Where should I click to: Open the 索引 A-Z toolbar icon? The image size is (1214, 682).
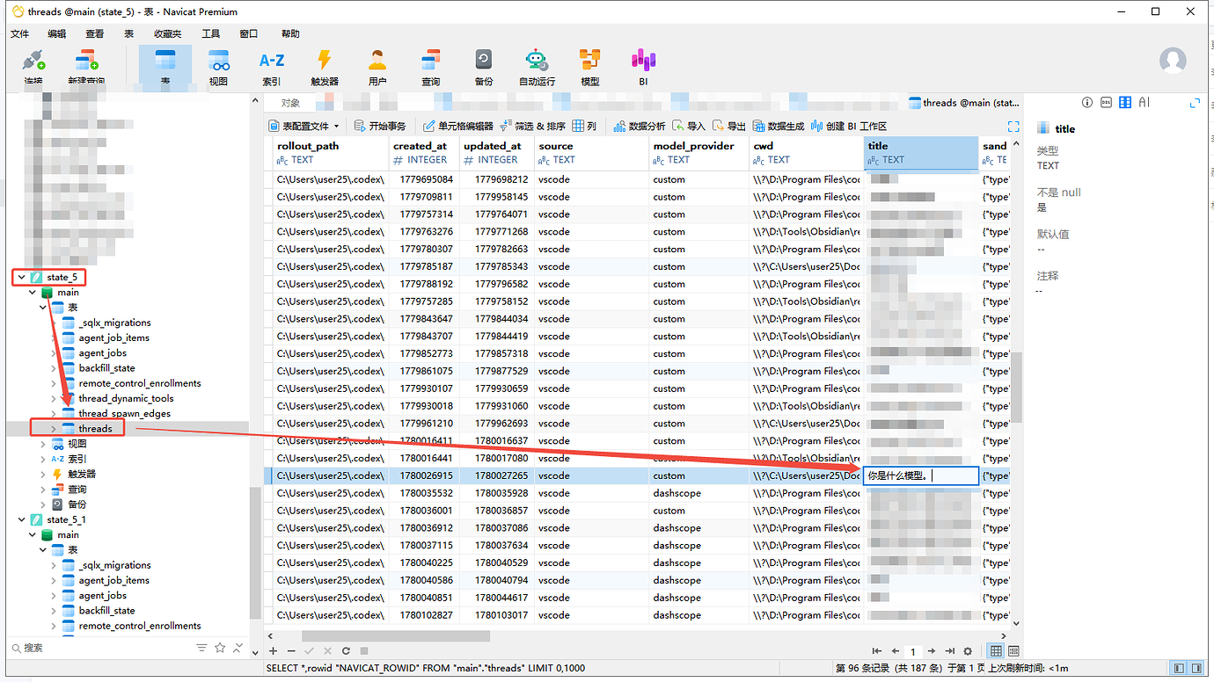271,67
